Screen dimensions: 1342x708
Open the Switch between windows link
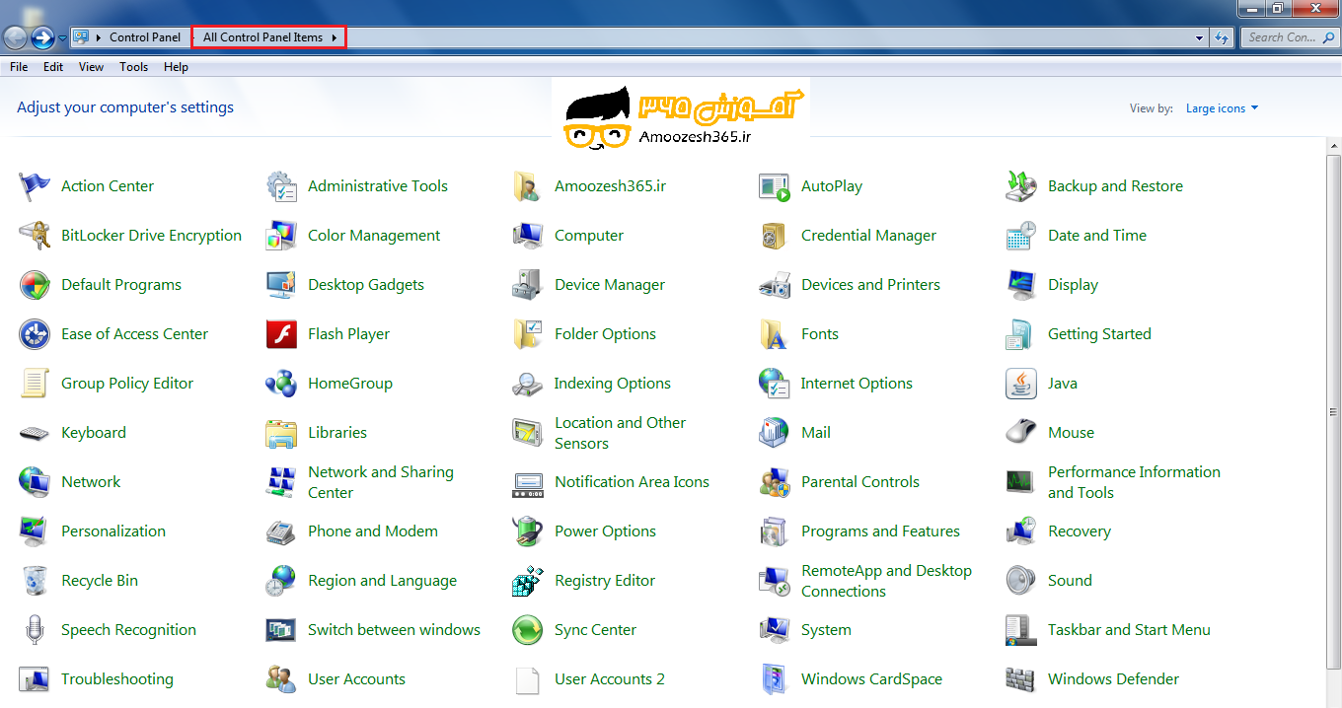(394, 630)
